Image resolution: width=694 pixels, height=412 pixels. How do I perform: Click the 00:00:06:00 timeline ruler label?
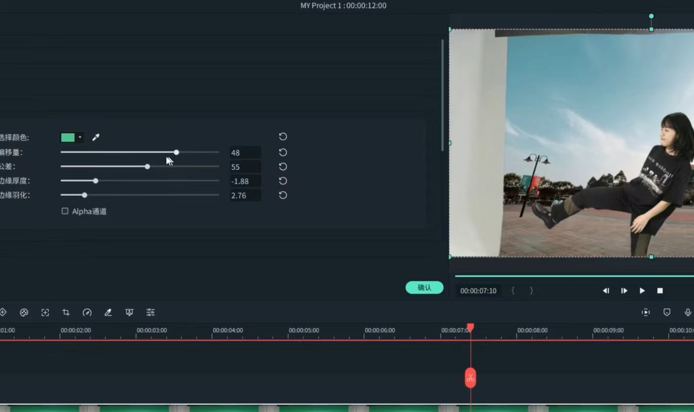[x=380, y=330]
